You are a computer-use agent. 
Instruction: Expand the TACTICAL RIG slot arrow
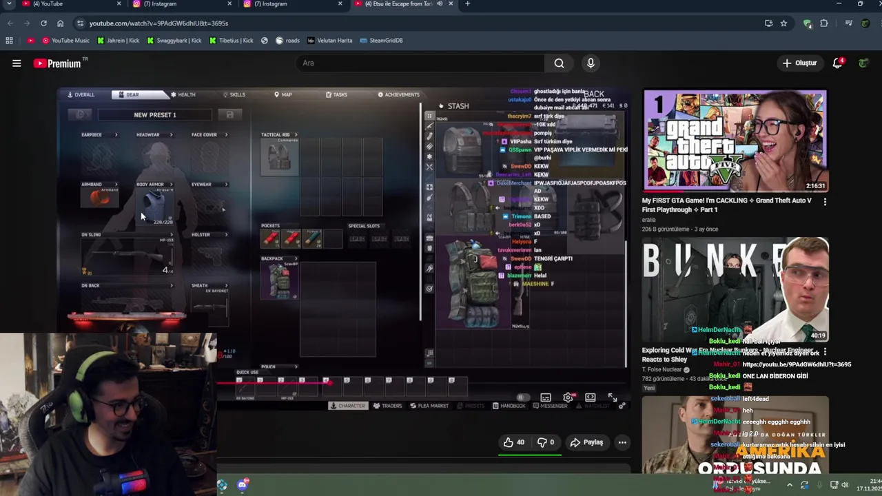[296, 135]
